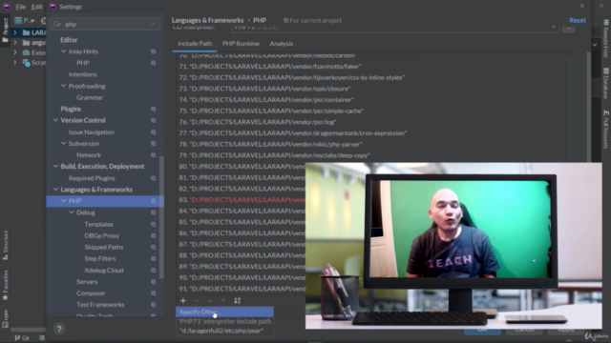The width and height of the screenshot is (611, 343).
Task: Select the Test Frameworks settings item
Action: point(100,305)
